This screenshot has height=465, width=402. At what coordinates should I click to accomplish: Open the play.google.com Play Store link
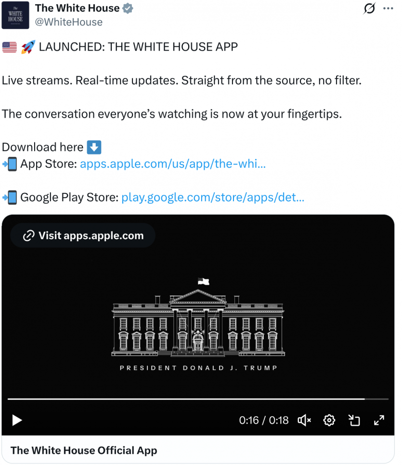click(213, 197)
